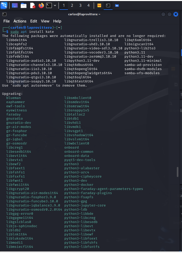Launch the file manager from the panel

coord(24,5)
